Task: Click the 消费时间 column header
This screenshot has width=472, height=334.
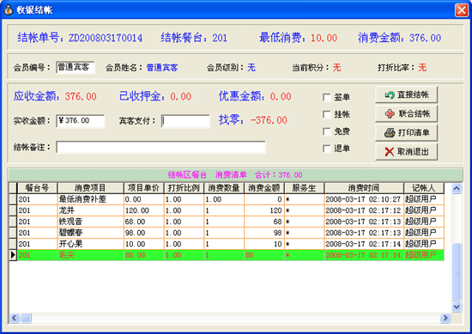Action: click(364, 188)
